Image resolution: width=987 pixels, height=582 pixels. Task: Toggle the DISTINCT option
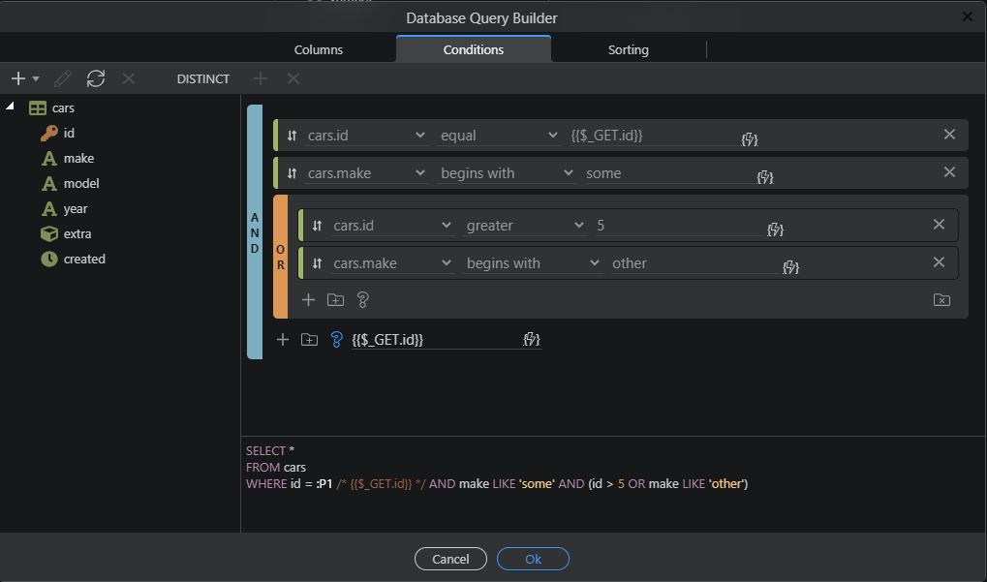pyautogui.click(x=203, y=78)
